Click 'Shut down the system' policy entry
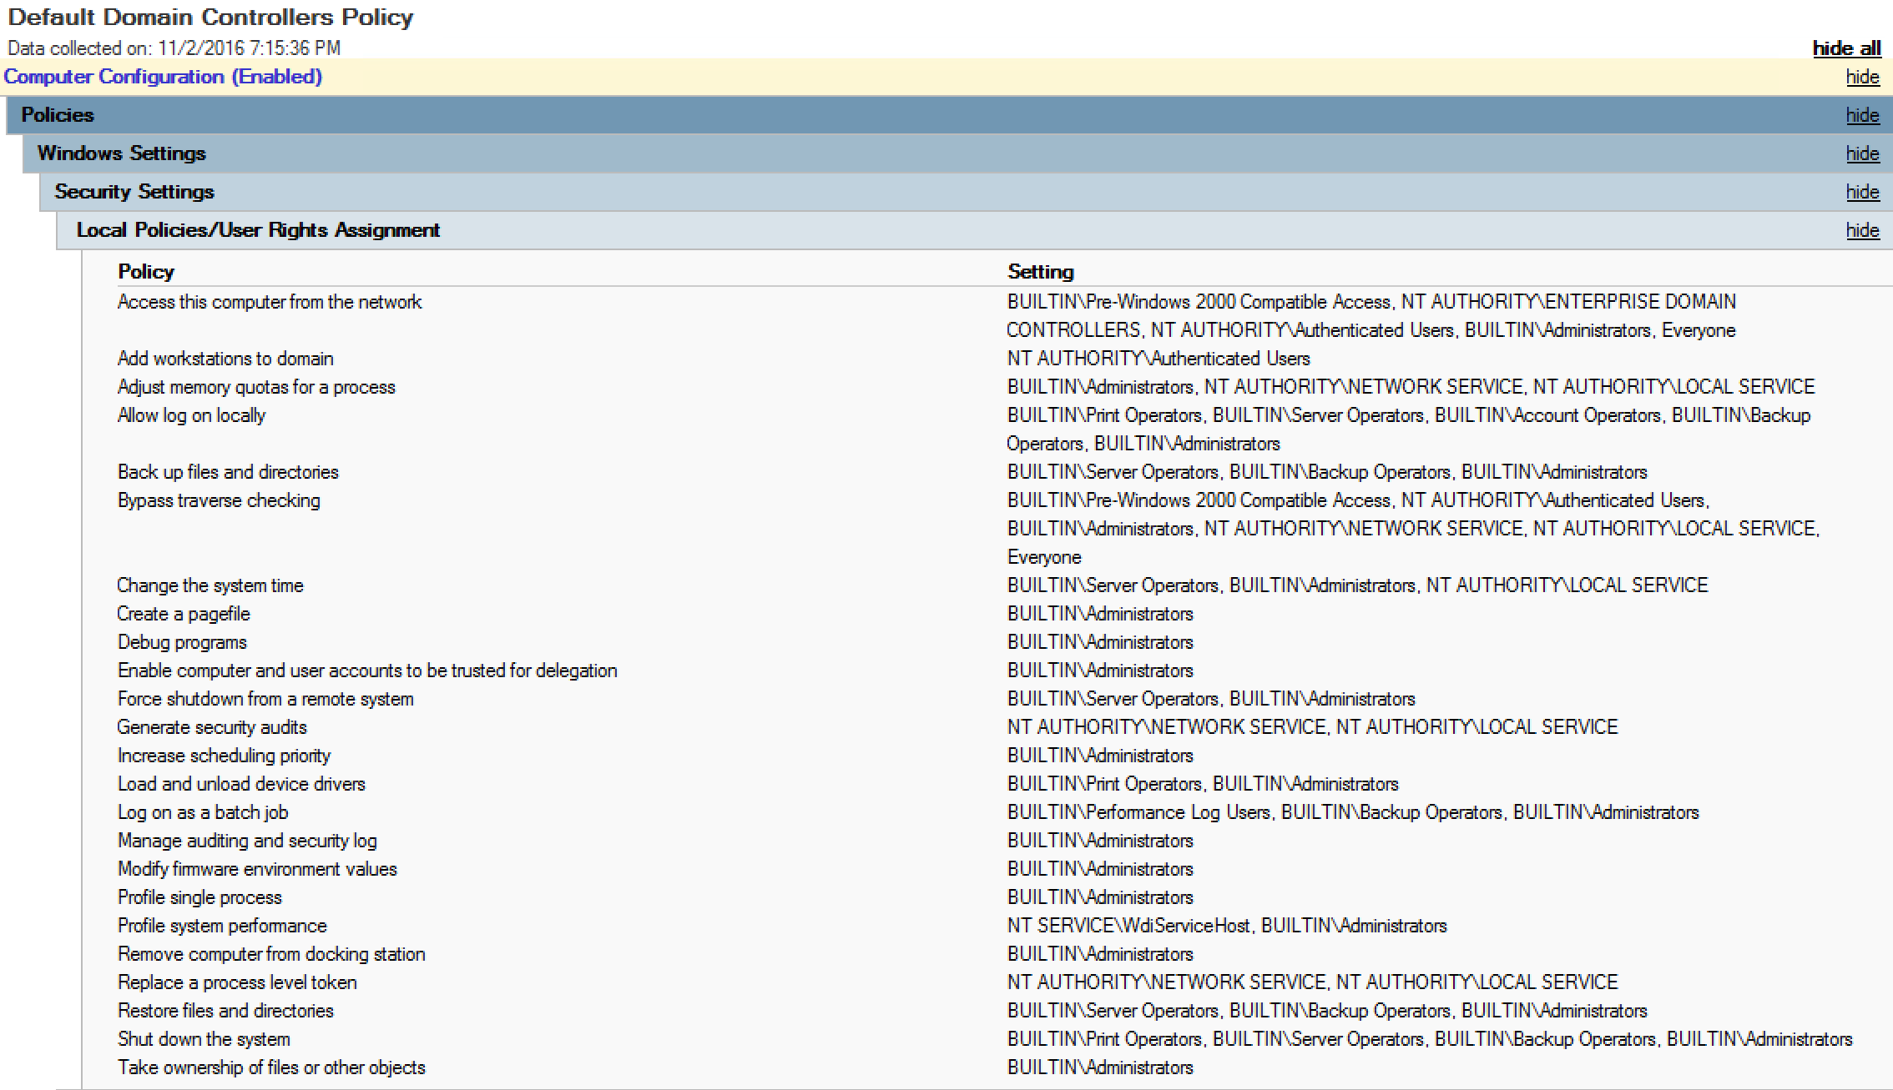The image size is (1893, 1090). coord(204,1039)
